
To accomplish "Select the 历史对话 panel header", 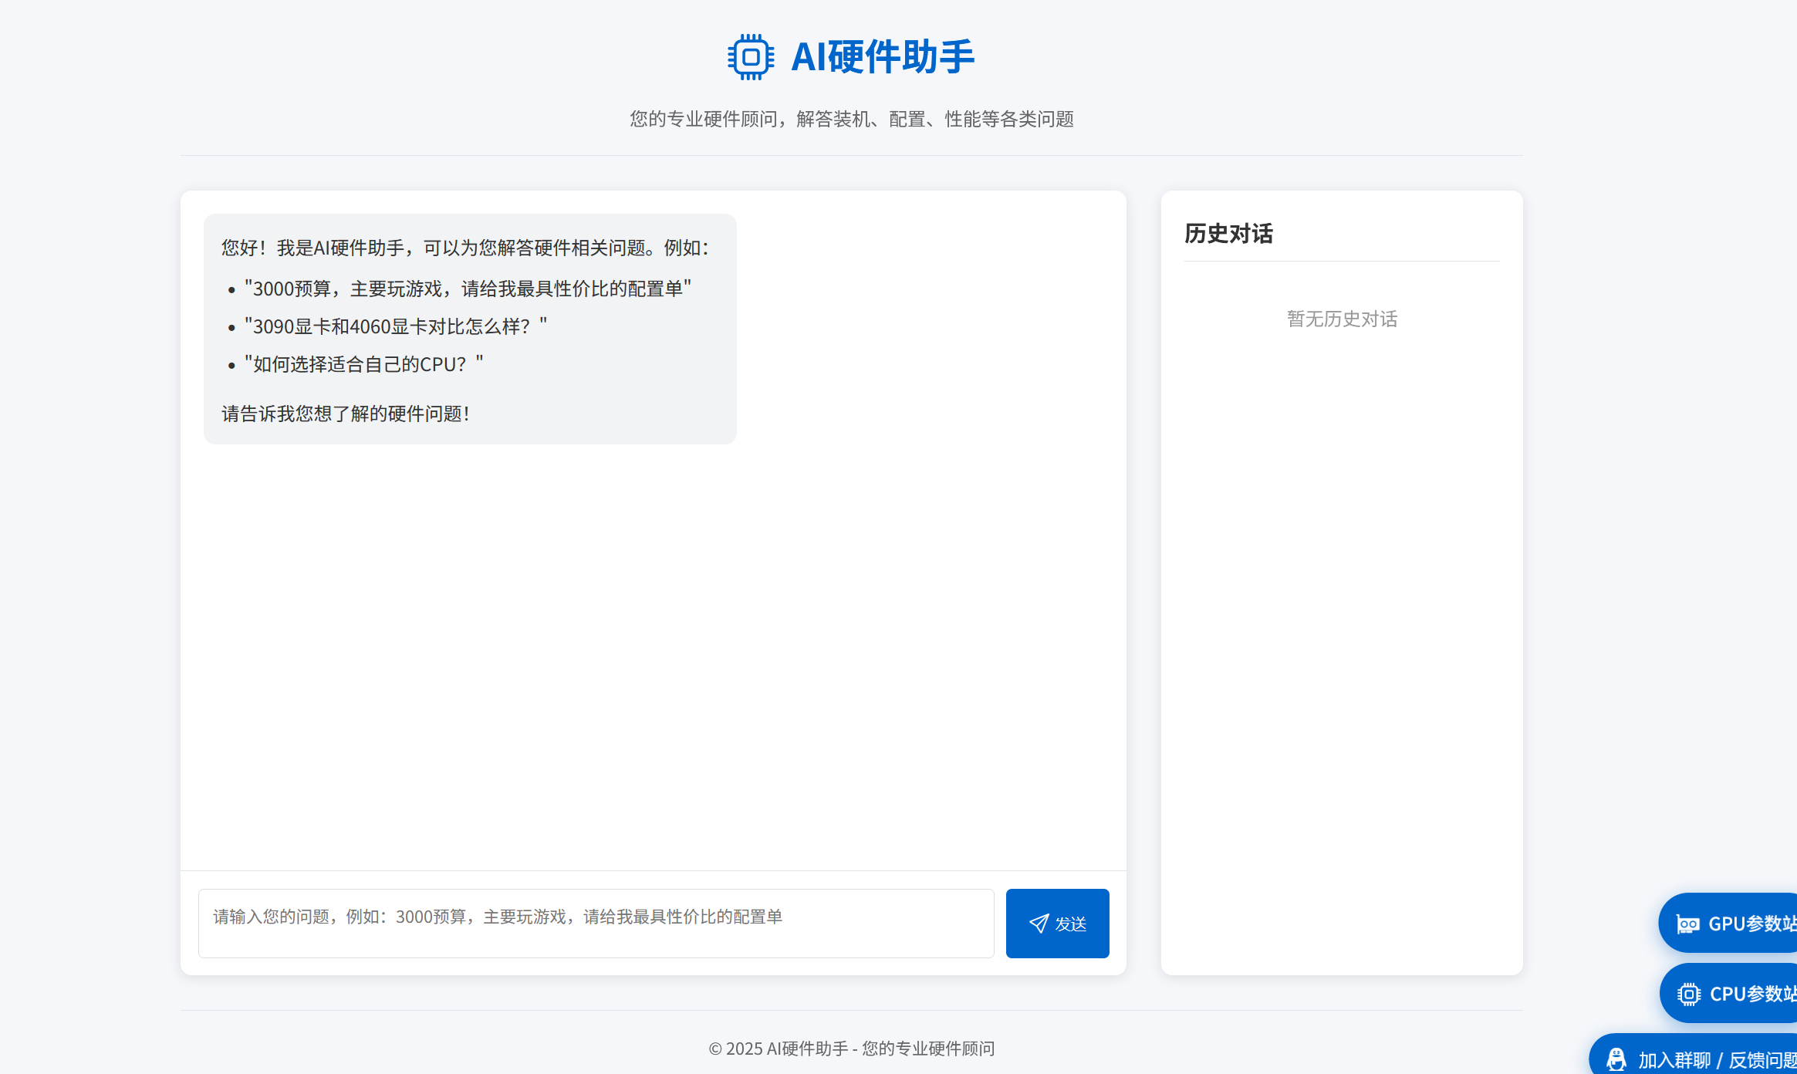I will (x=1231, y=233).
